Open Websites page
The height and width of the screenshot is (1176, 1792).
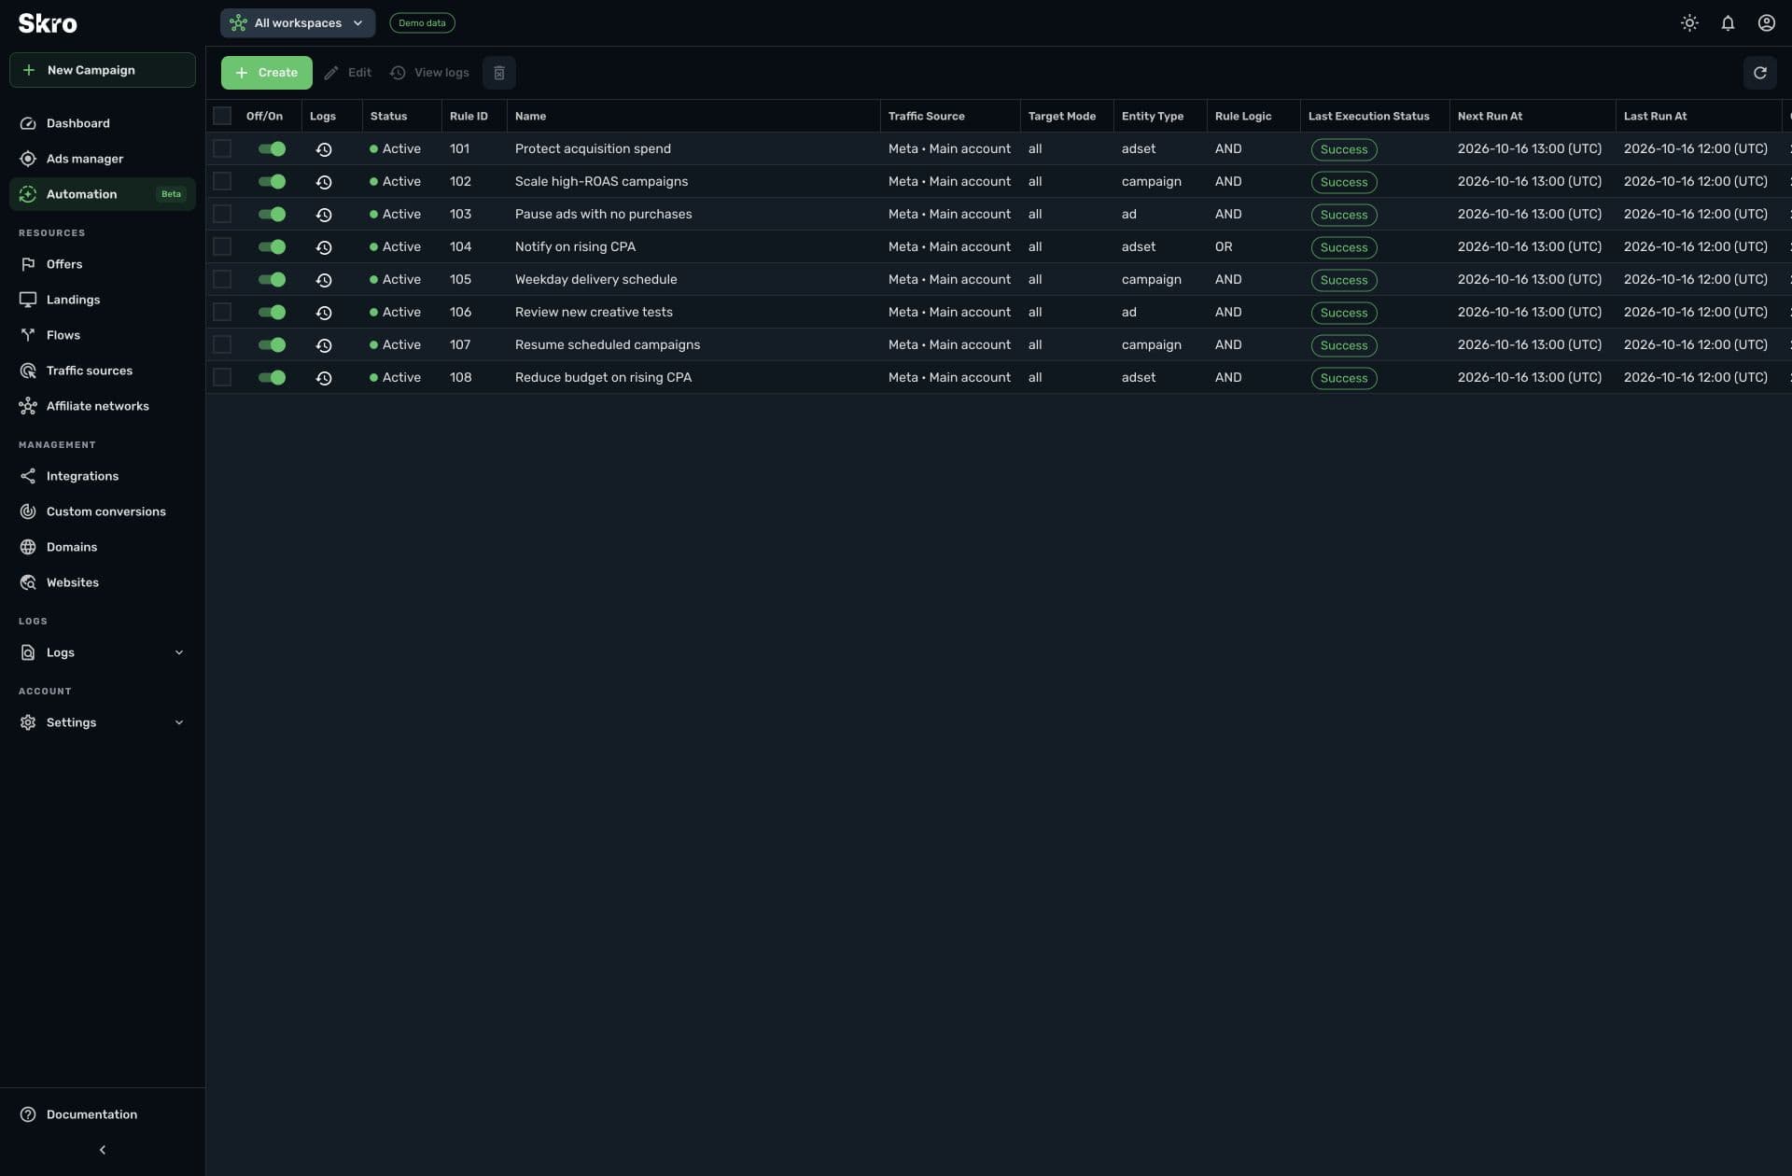pos(103,582)
